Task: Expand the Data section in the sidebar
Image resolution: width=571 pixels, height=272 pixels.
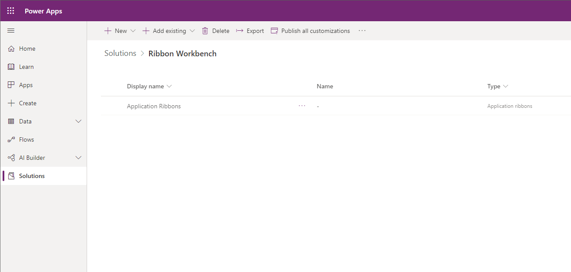Action: tap(78, 121)
